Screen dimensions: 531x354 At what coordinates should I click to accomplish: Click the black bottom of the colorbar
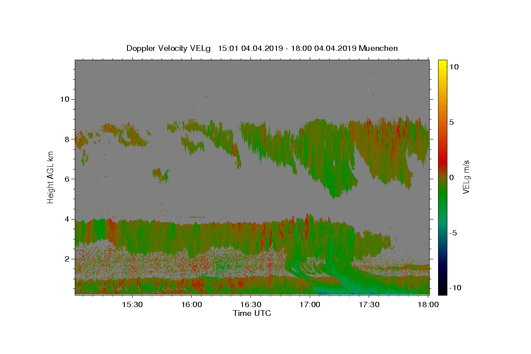[x=442, y=291]
